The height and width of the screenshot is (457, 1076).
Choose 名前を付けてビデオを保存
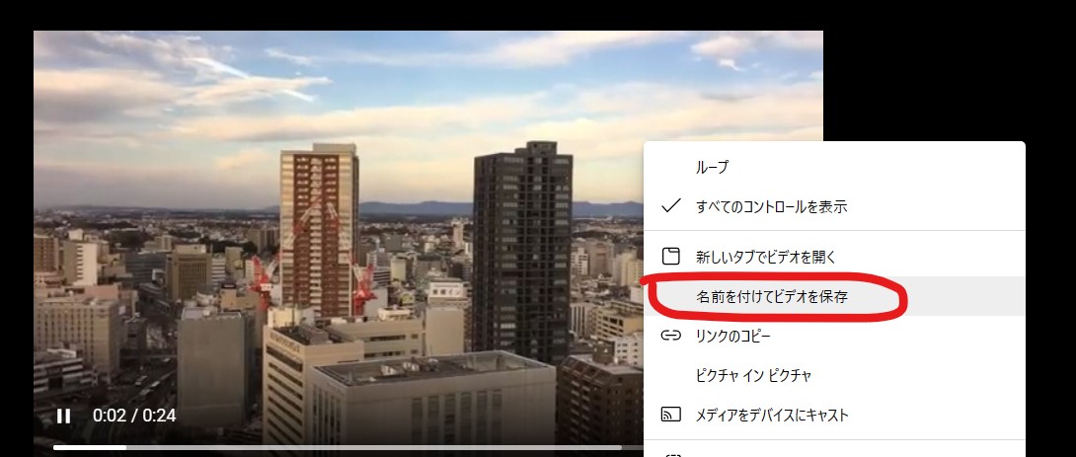[x=834, y=296]
